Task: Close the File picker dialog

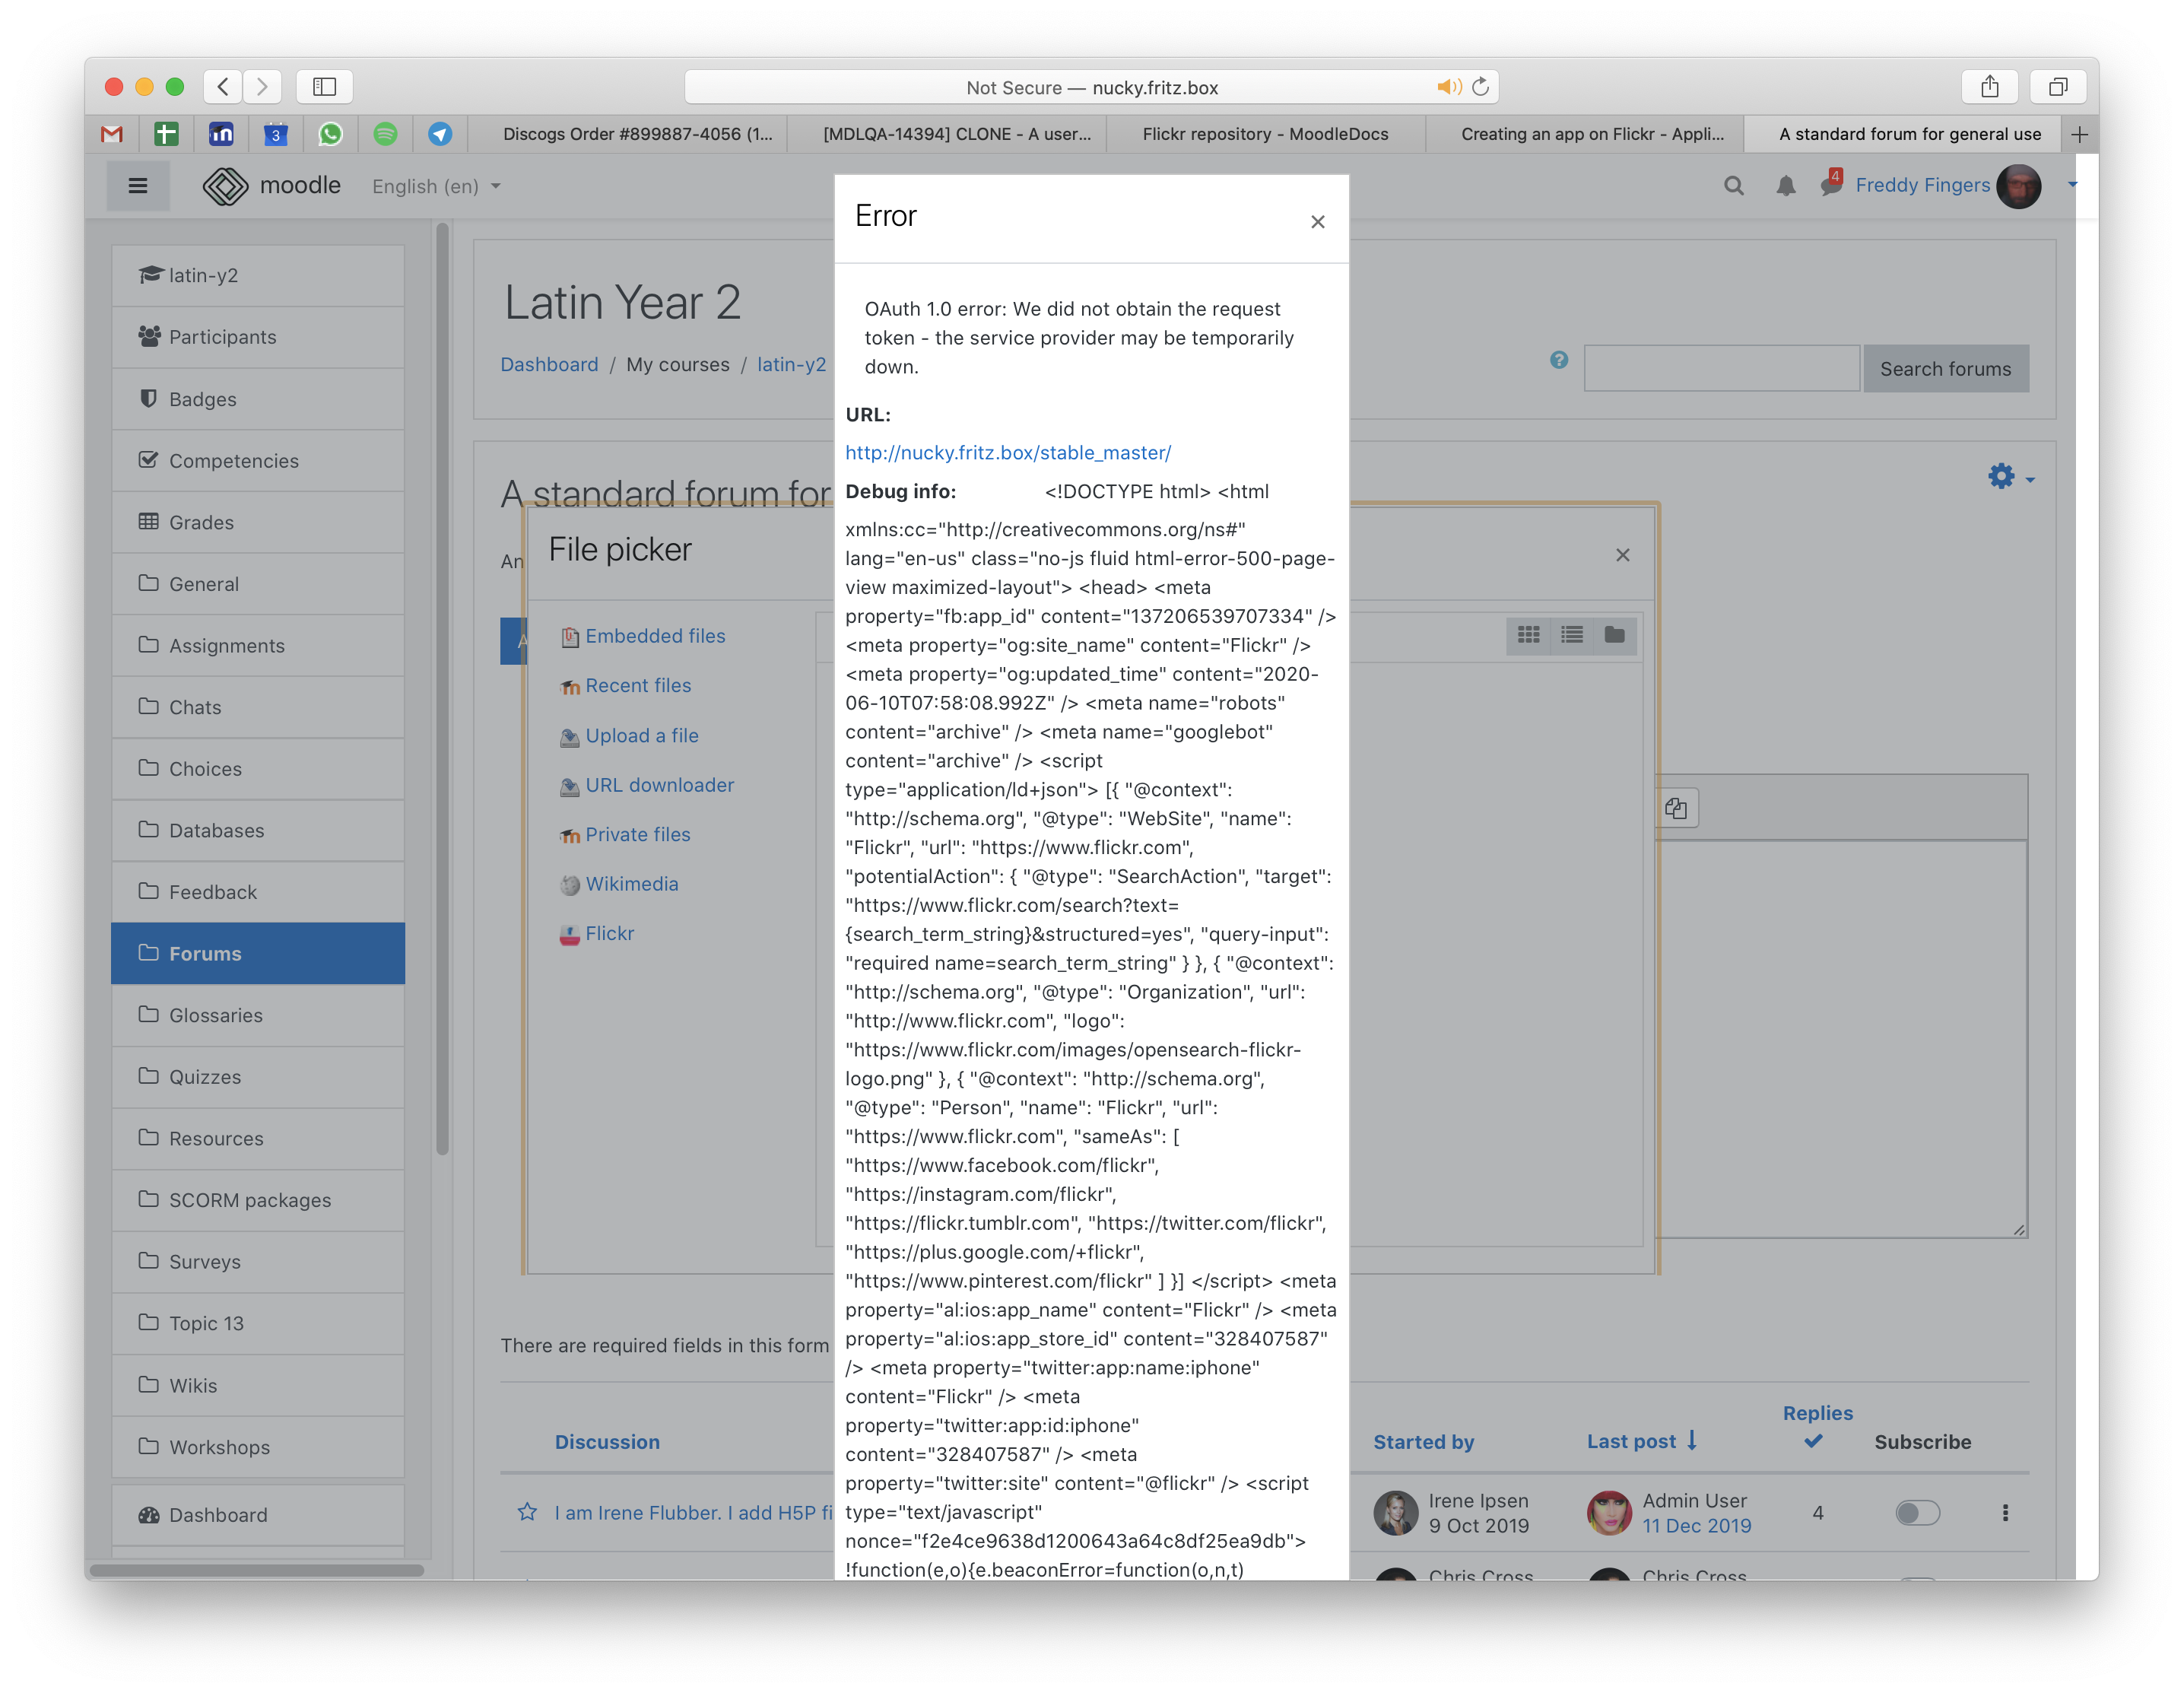Action: point(1622,555)
